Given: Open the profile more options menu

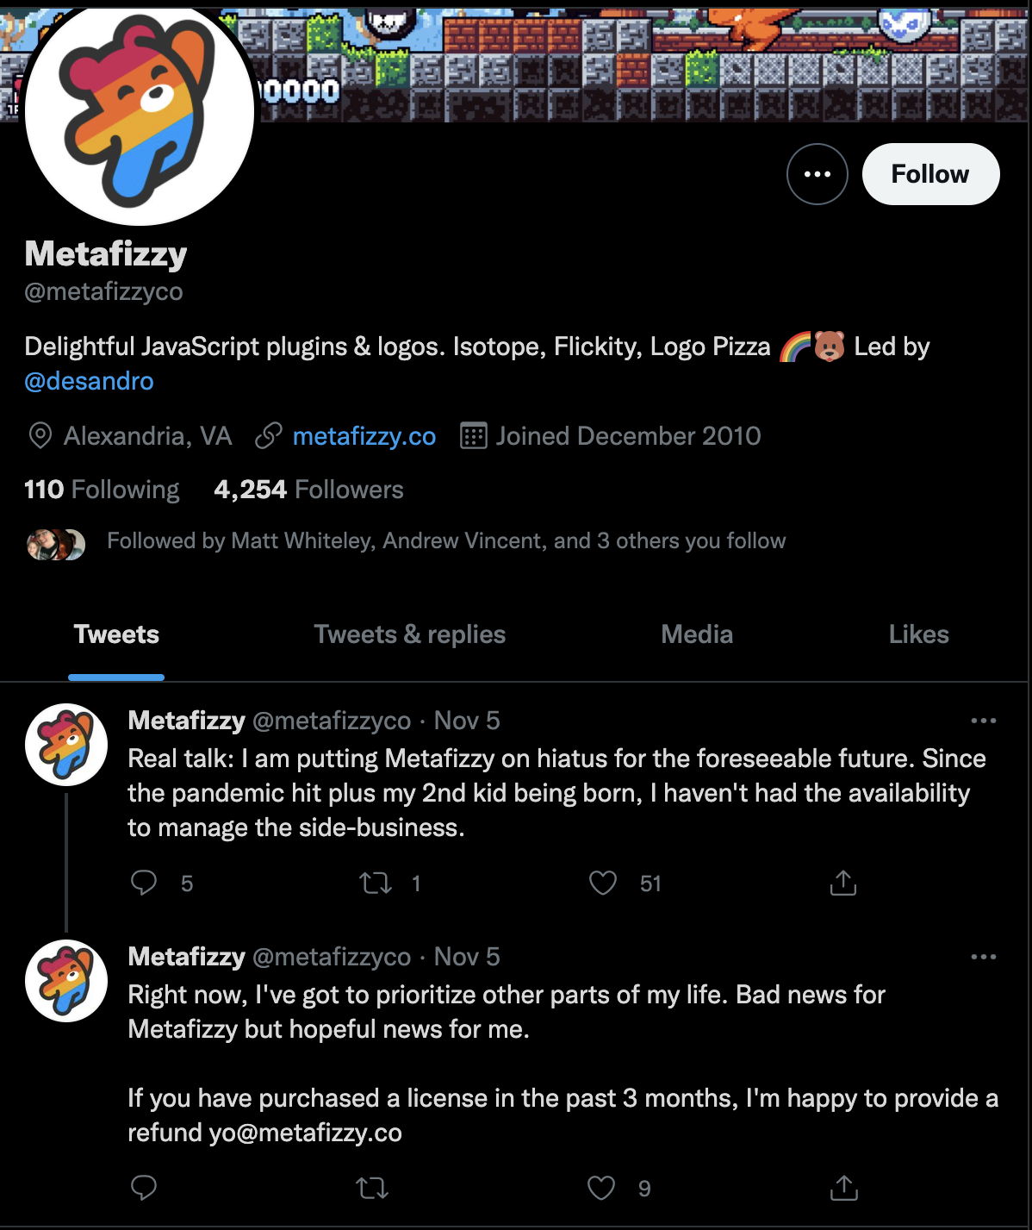Looking at the screenshot, I should coord(817,173).
